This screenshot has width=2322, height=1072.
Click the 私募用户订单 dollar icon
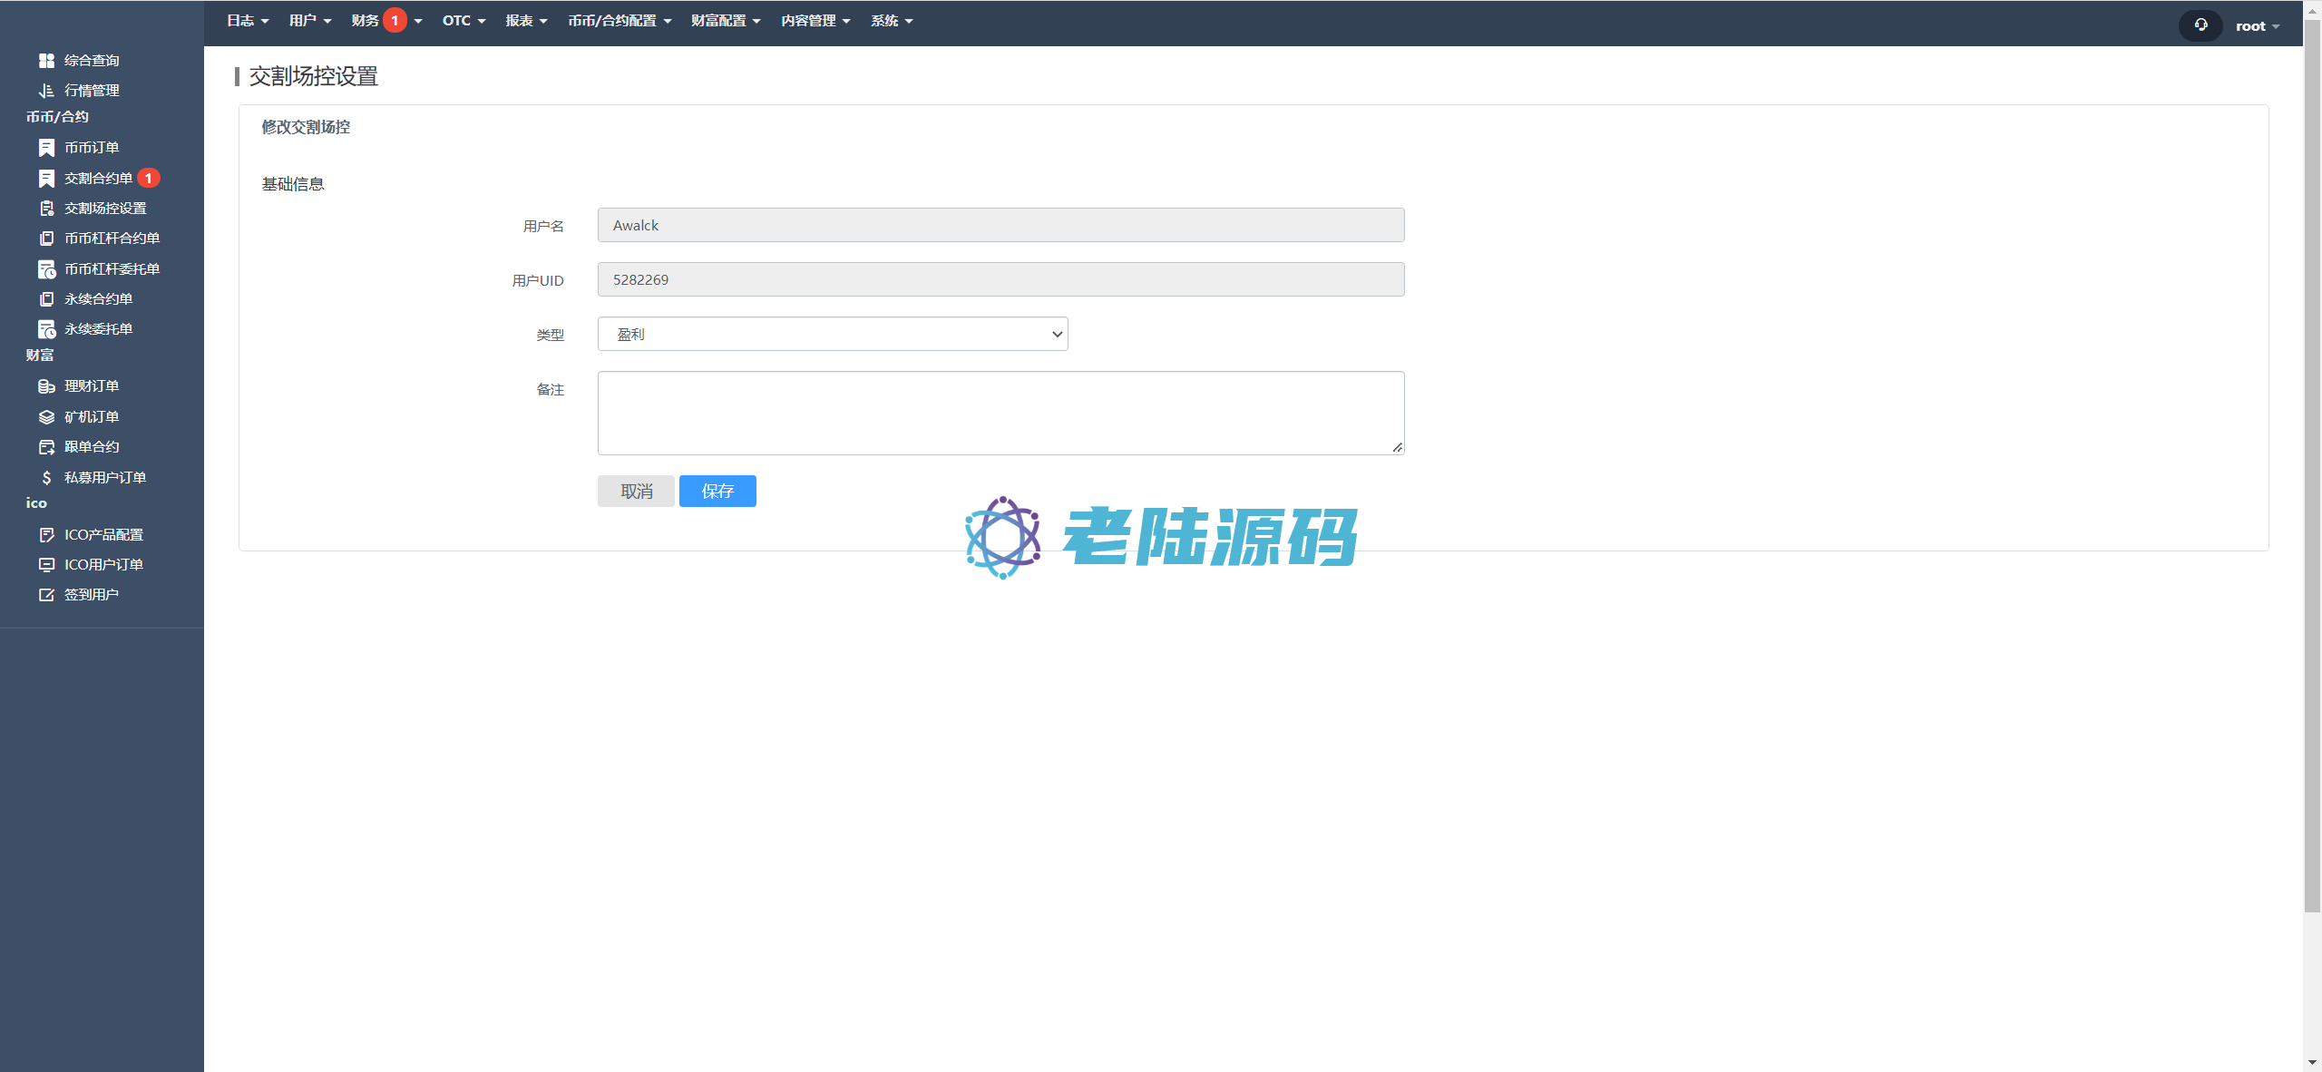(x=46, y=478)
